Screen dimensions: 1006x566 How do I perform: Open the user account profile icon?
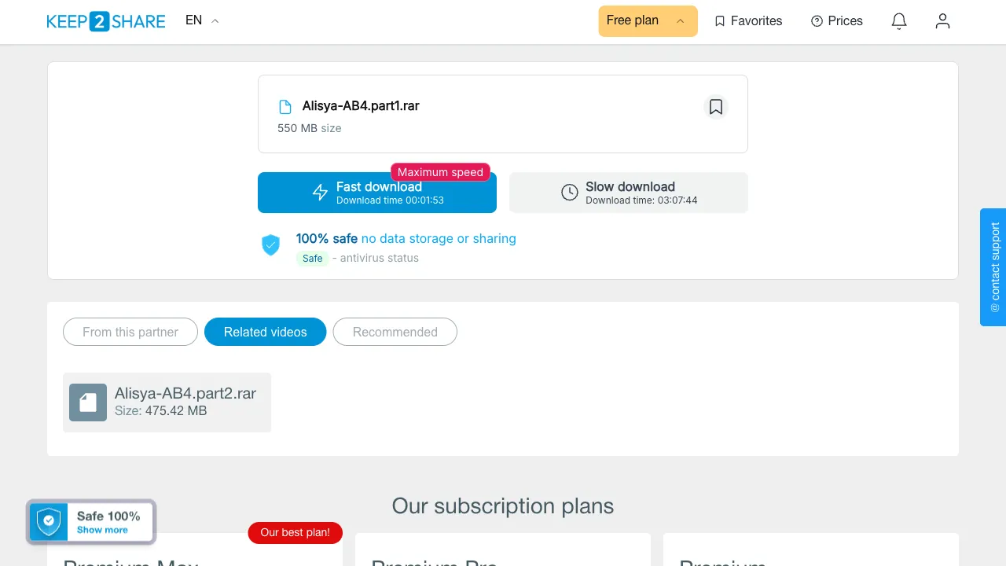point(942,21)
